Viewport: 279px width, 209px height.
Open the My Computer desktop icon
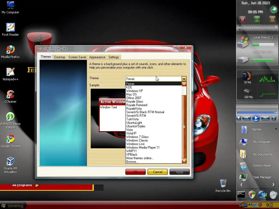10,7
